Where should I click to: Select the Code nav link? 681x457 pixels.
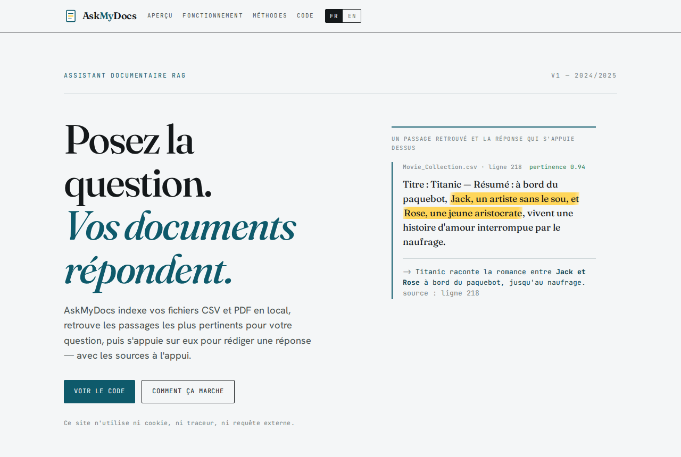[305, 16]
